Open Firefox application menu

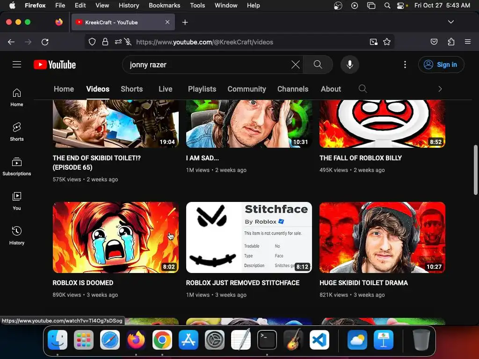[468, 42]
